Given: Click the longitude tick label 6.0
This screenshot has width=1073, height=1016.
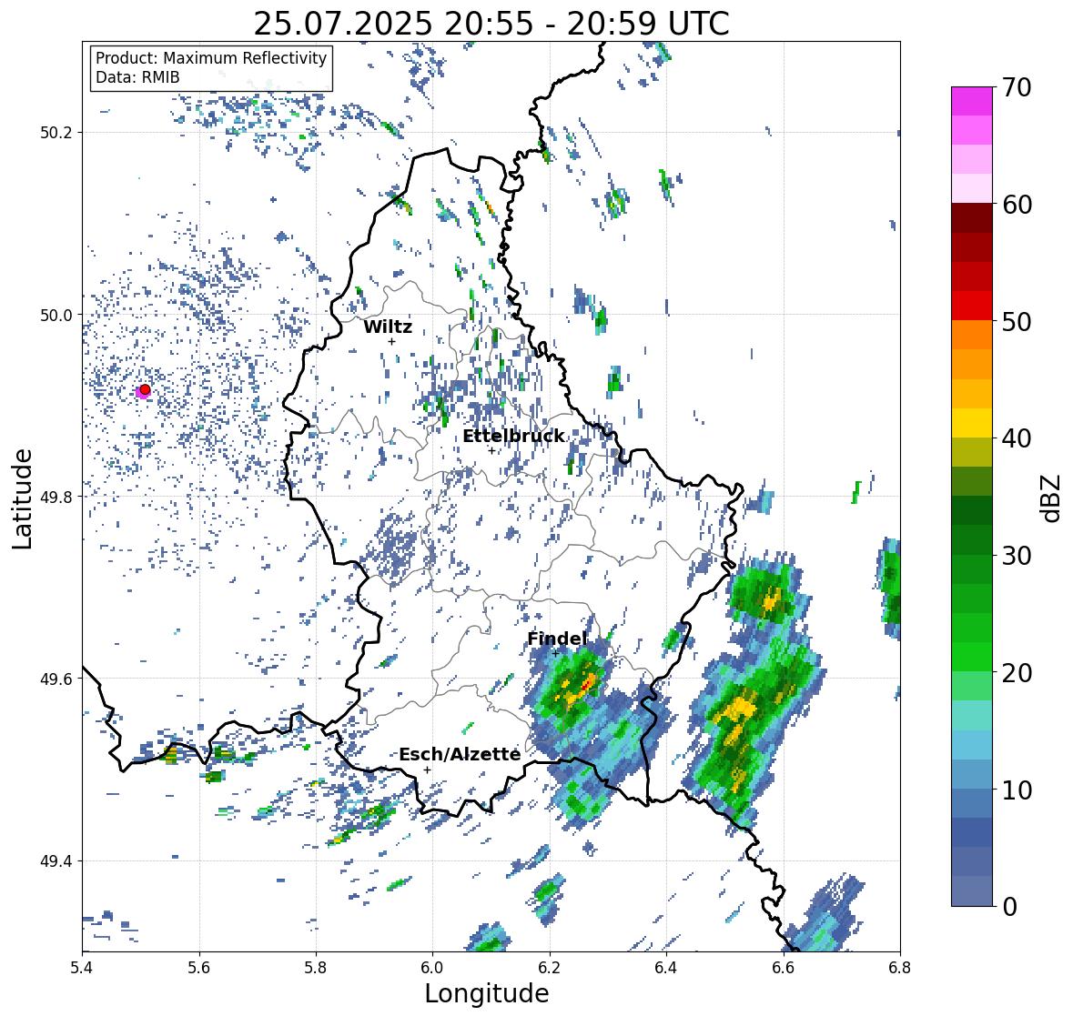Looking at the screenshot, I should [x=432, y=968].
